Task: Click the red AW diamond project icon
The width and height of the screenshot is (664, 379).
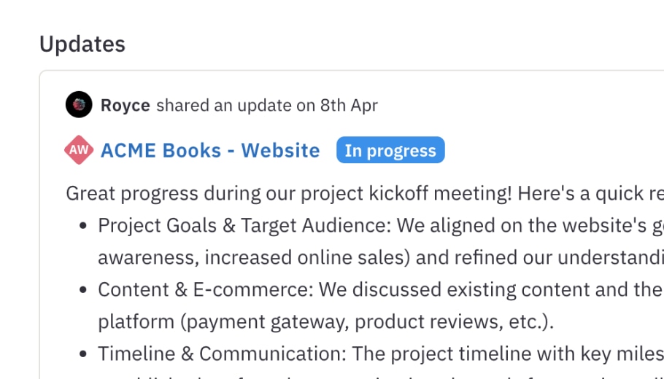Action: (x=79, y=149)
